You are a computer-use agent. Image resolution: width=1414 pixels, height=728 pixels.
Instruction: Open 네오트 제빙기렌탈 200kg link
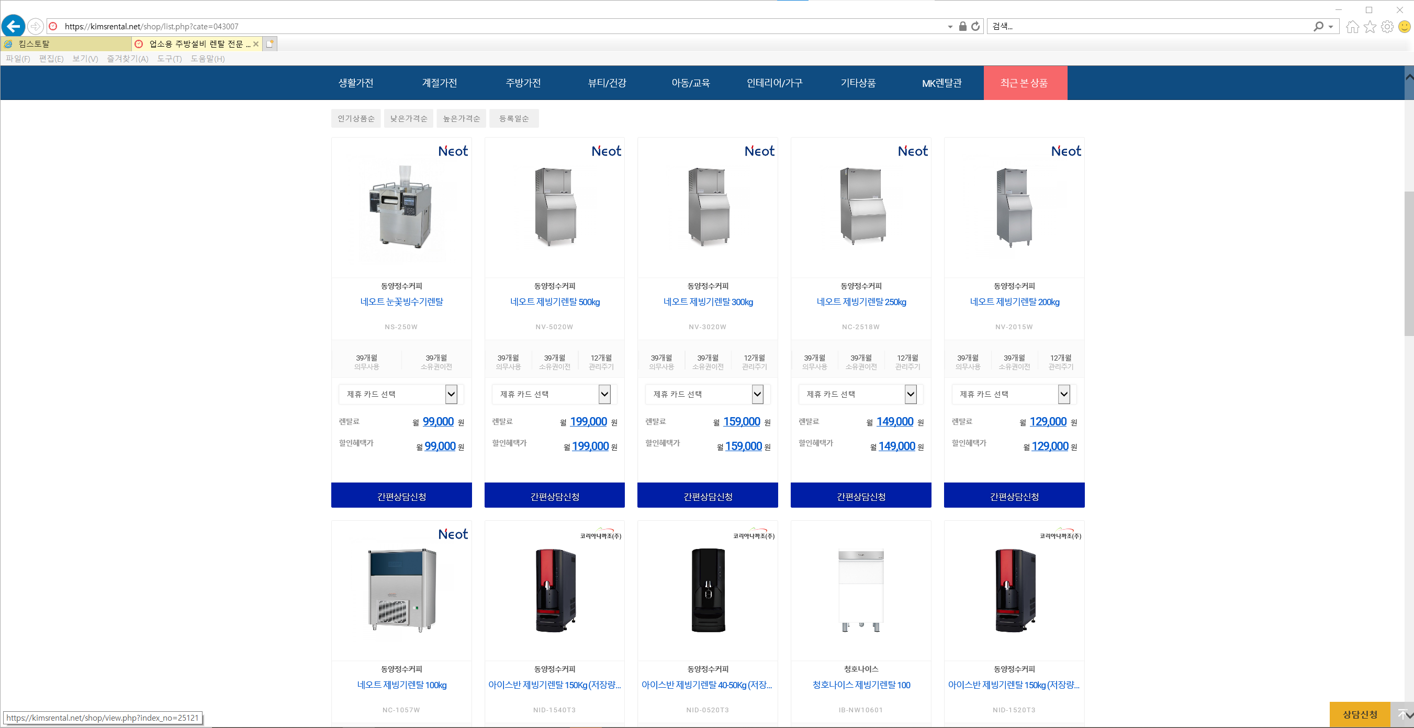point(1014,301)
